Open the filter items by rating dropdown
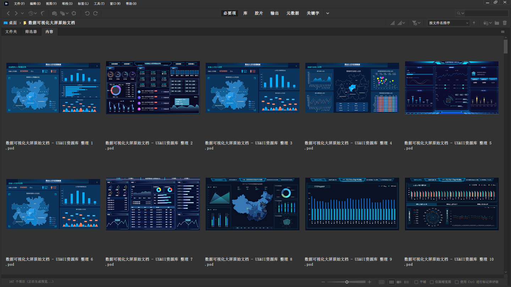Image resolution: width=511 pixels, height=287 pixels. [416, 23]
